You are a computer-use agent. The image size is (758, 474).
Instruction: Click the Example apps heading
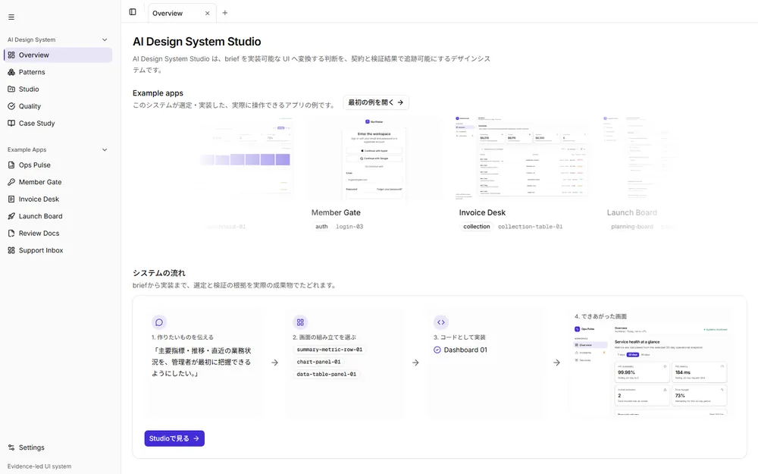click(x=158, y=93)
